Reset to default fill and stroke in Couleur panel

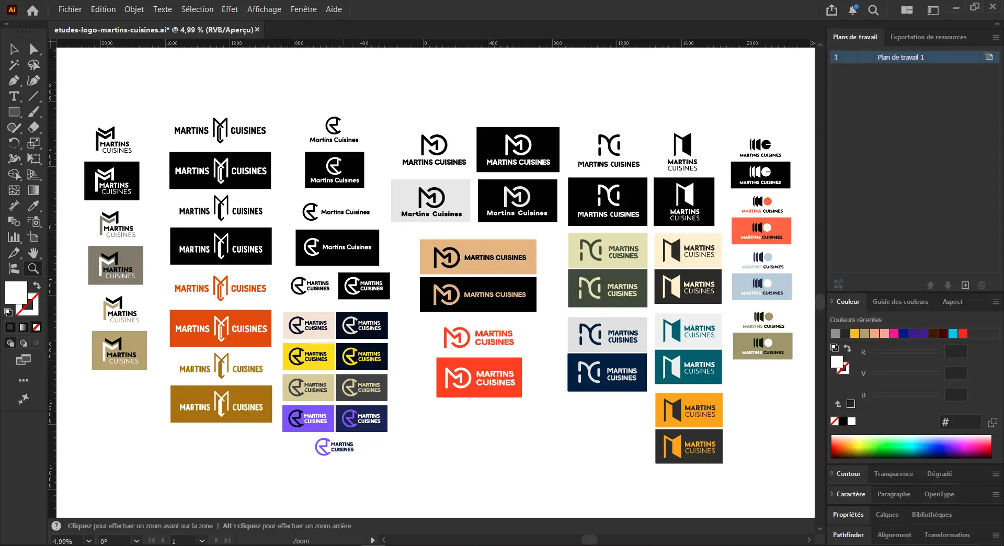point(835,348)
